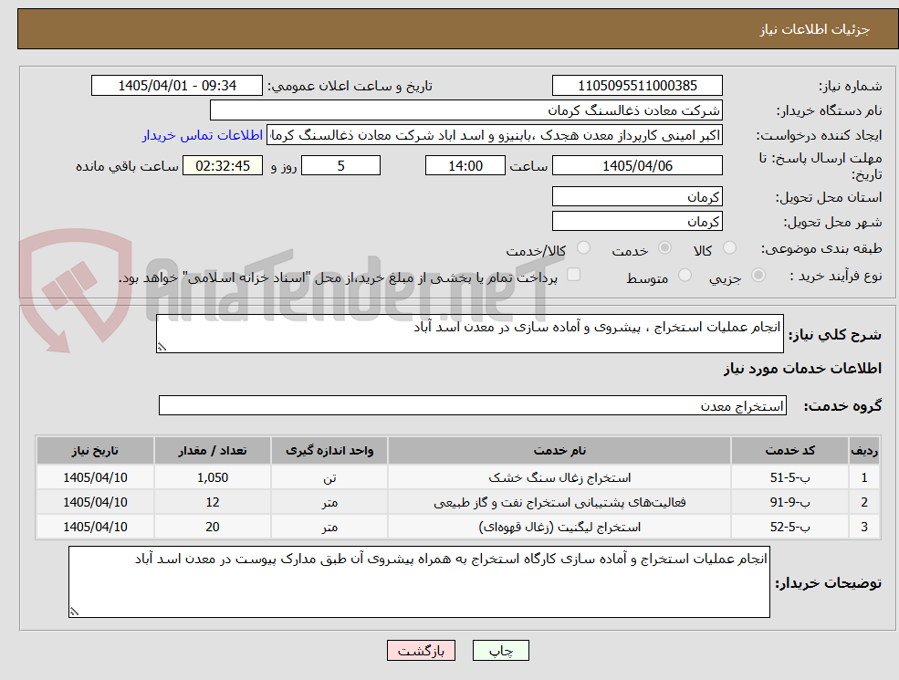Click unit cell تن in row 1
The height and width of the screenshot is (680, 899).
329,477
